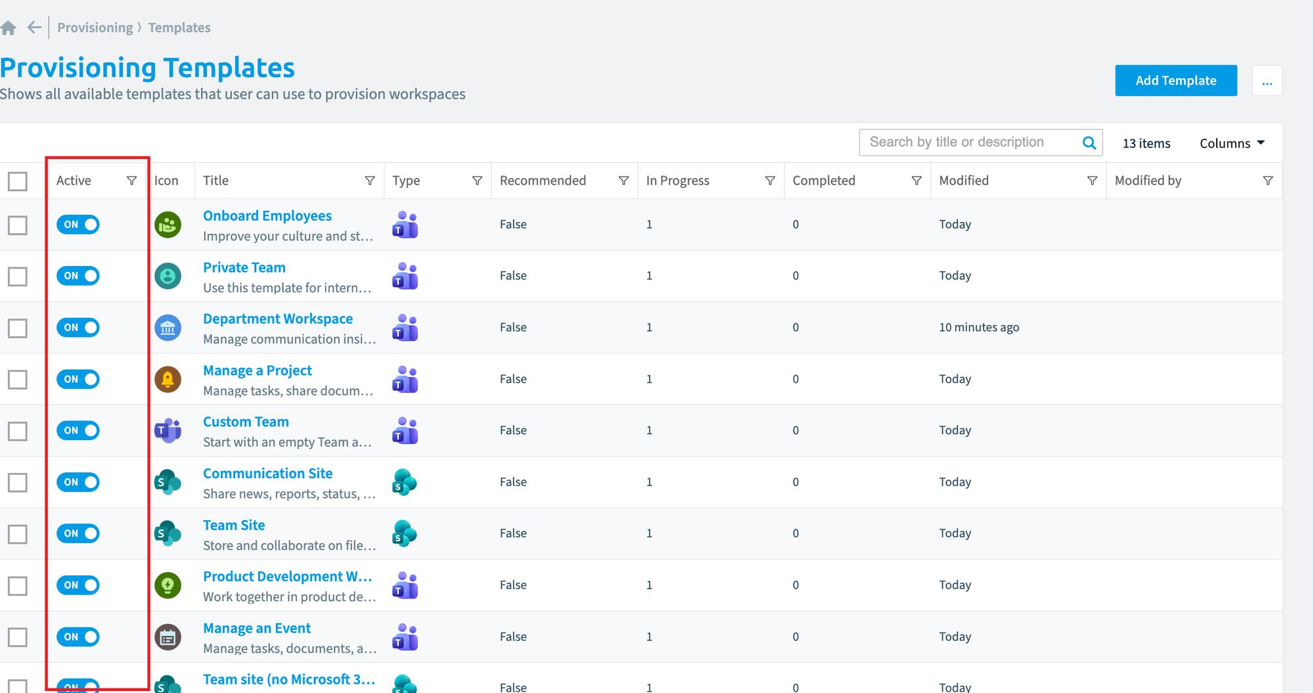Viewport: 1314px width, 693px height.
Task: Click the search magnifier icon
Action: pos(1089,143)
